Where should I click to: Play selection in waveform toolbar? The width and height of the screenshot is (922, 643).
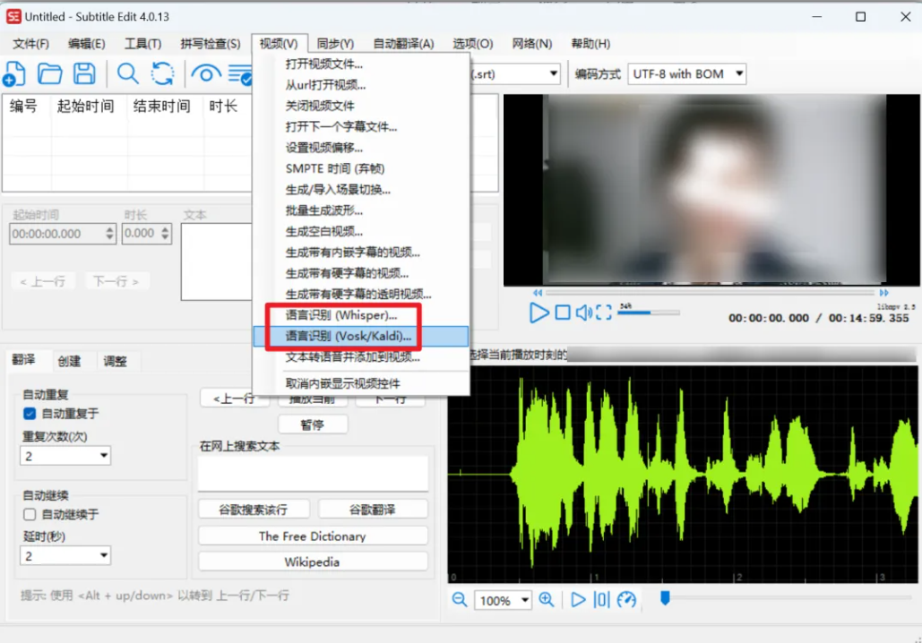[x=578, y=599]
